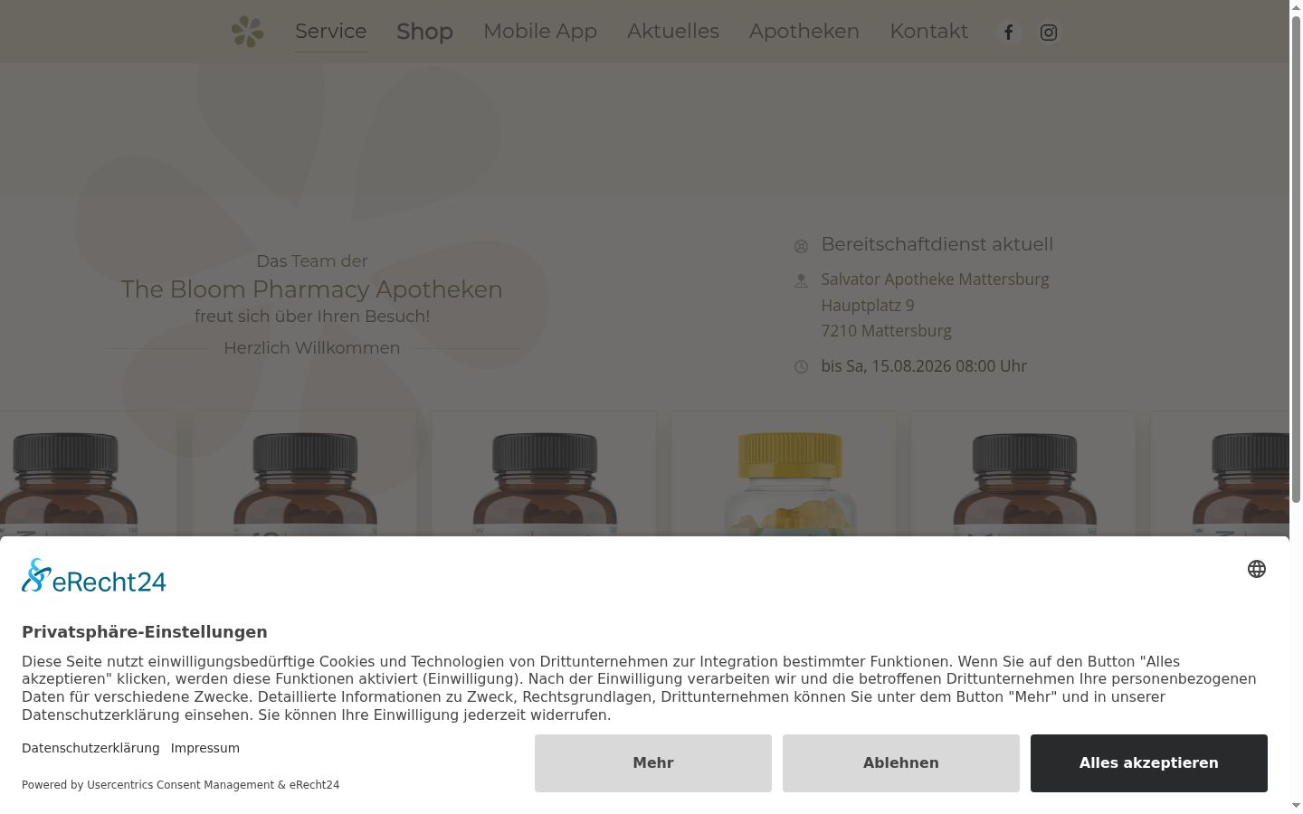Open the Datenschutzerklärung link
Viewport: 1303px width, 814px height.
pyautogui.click(x=90, y=748)
